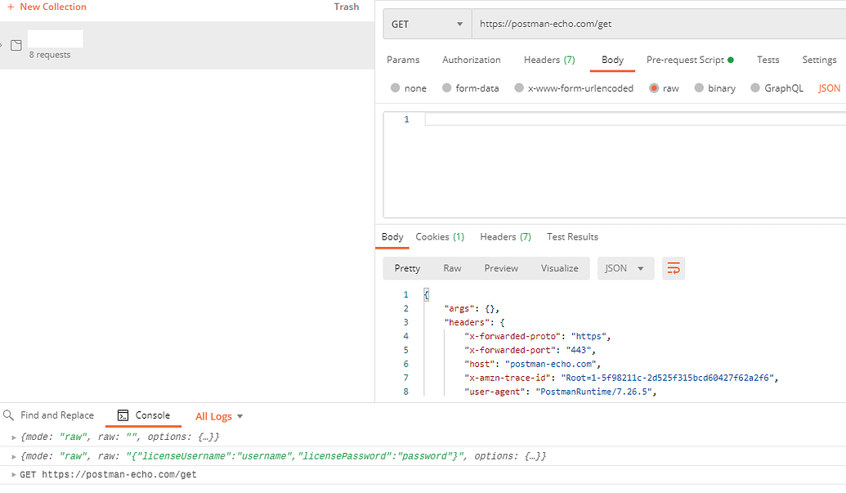Image resolution: width=846 pixels, height=493 pixels.
Task: Open the Tests tab
Action: (x=768, y=60)
